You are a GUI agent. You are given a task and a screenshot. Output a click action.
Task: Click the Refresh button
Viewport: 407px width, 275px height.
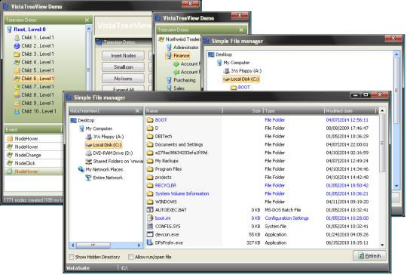click(x=369, y=256)
